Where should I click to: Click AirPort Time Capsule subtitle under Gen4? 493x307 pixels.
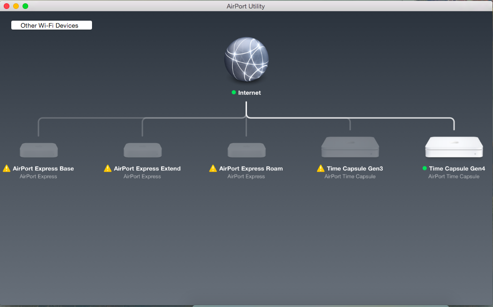point(454,177)
